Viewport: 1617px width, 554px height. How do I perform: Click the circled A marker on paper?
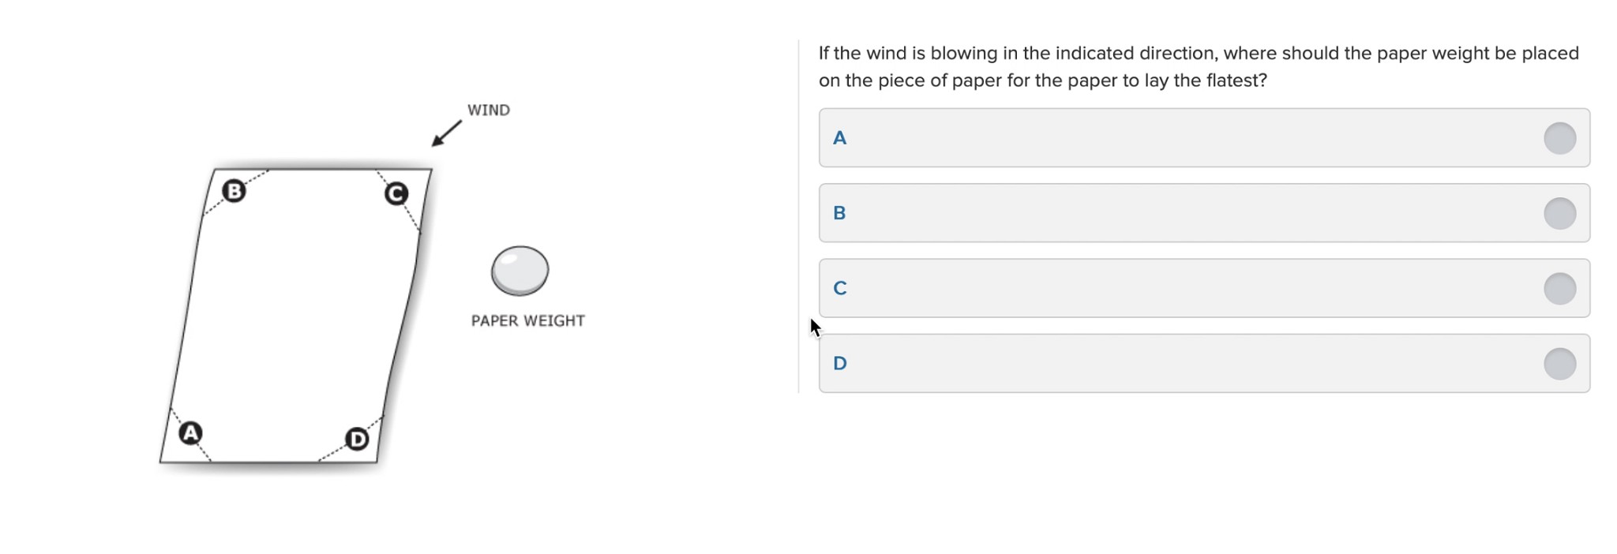[190, 433]
